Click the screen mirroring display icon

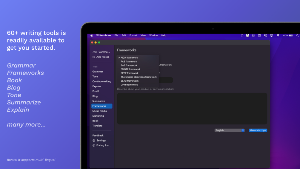[x=271, y=36]
